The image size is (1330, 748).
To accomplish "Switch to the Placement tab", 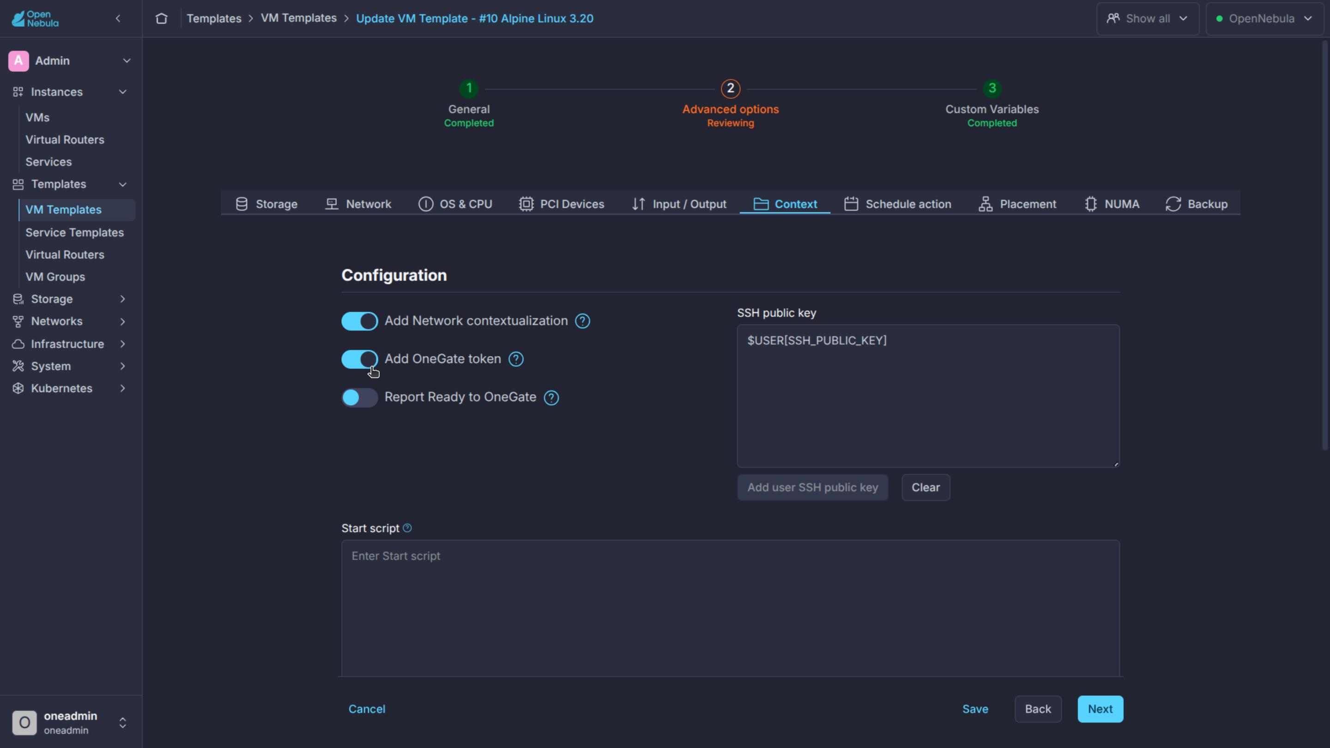I will point(1018,204).
